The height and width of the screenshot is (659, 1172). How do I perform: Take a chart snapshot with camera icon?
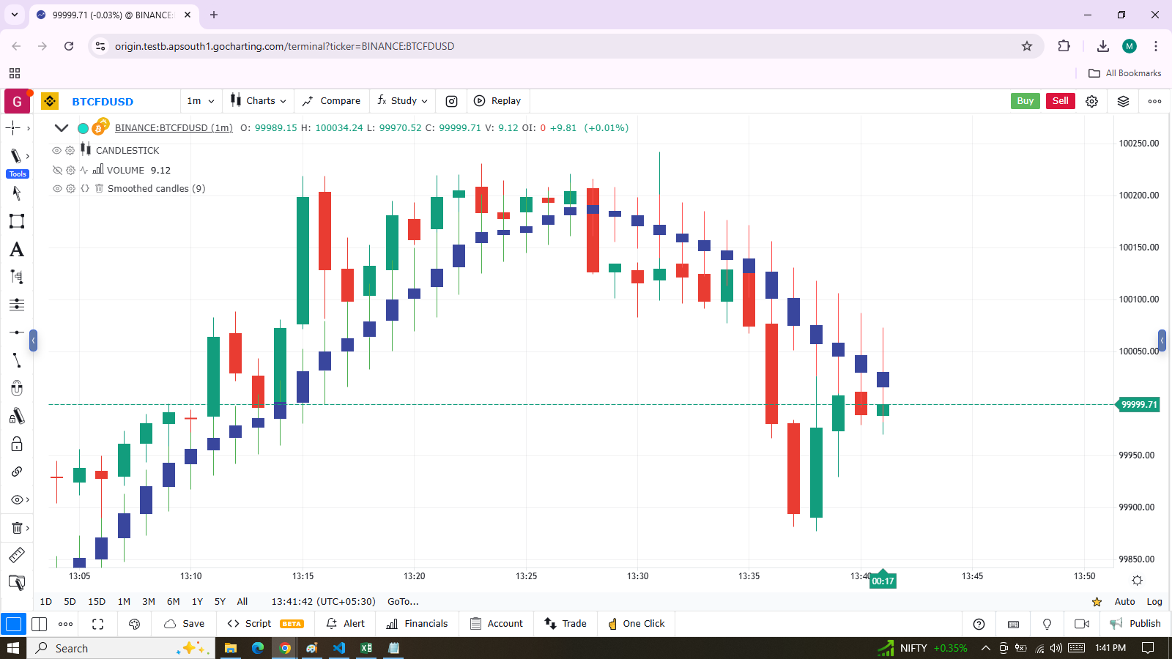(452, 101)
